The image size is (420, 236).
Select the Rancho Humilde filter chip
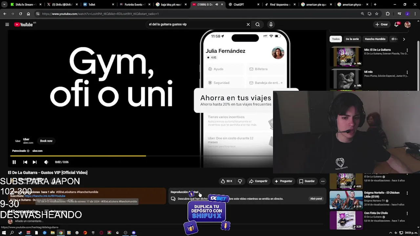tap(375, 39)
